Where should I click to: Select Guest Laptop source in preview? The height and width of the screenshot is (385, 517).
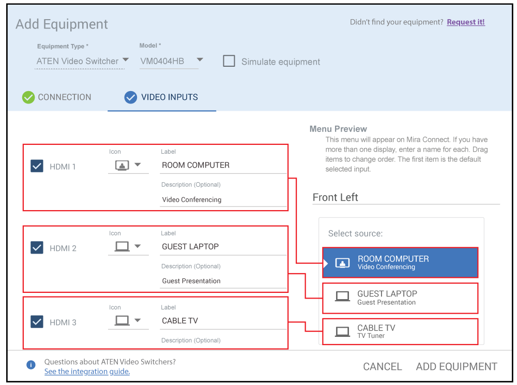[x=400, y=298]
